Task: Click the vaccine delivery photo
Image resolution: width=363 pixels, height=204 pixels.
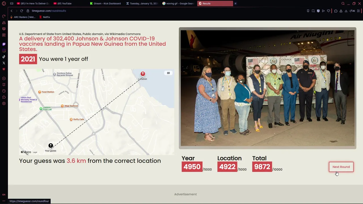Action: pyautogui.click(x=267, y=88)
